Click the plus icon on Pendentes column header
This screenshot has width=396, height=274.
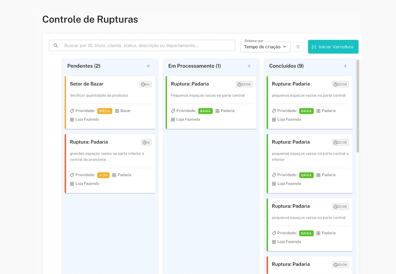(x=148, y=66)
